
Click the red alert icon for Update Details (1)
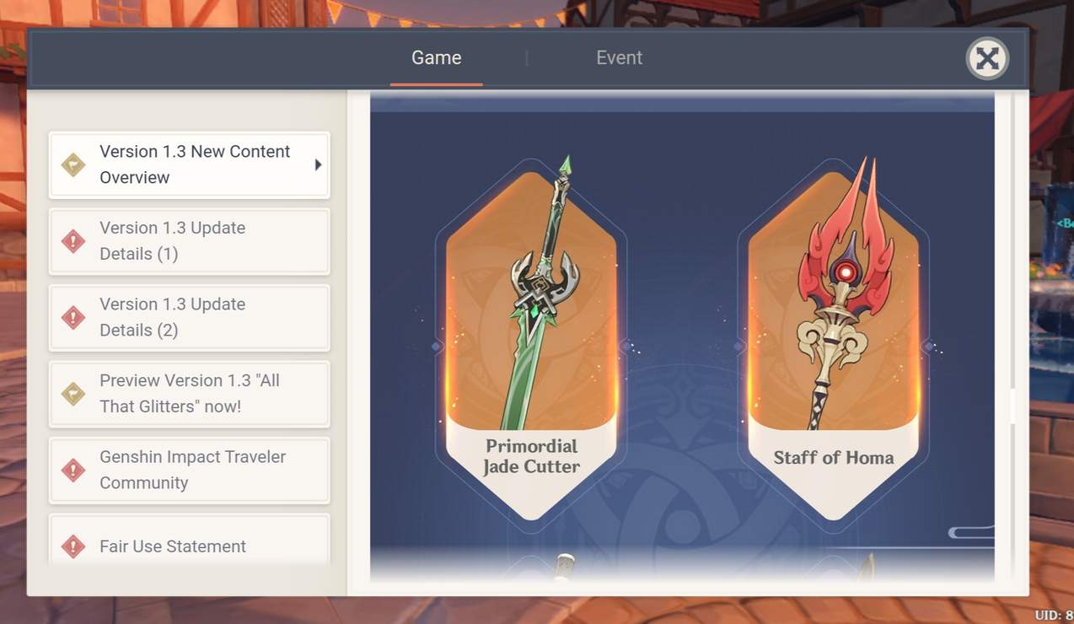(73, 241)
